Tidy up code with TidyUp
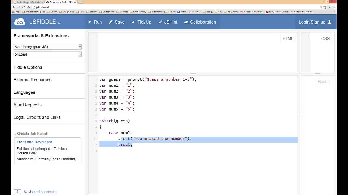This screenshot has width=348, height=195. pyautogui.click(x=141, y=22)
